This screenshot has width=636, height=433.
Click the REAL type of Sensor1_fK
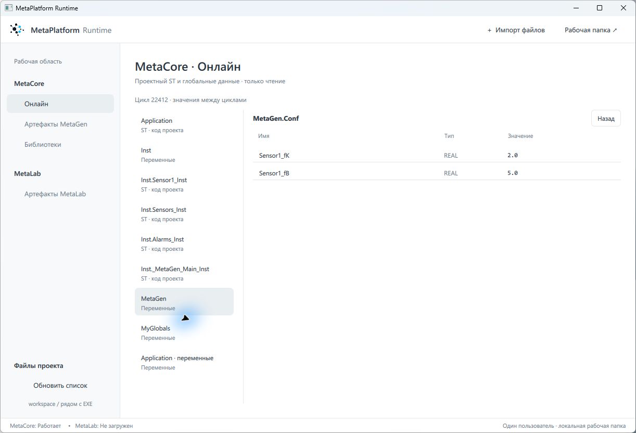pos(451,156)
